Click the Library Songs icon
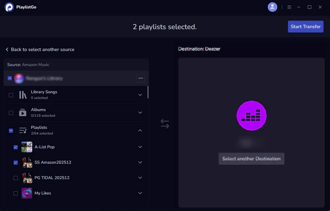This screenshot has width=330, height=211. point(23,95)
